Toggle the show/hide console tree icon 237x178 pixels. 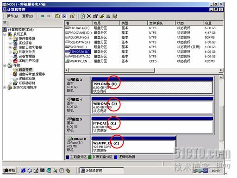[x=64, y=16]
